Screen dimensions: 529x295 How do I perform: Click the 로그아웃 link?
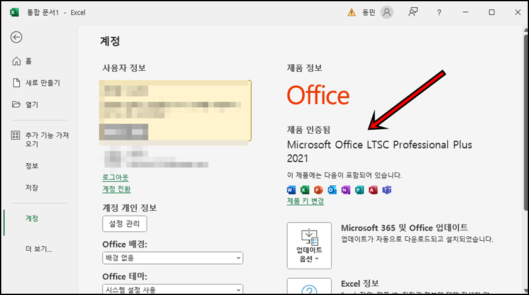point(115,177)
